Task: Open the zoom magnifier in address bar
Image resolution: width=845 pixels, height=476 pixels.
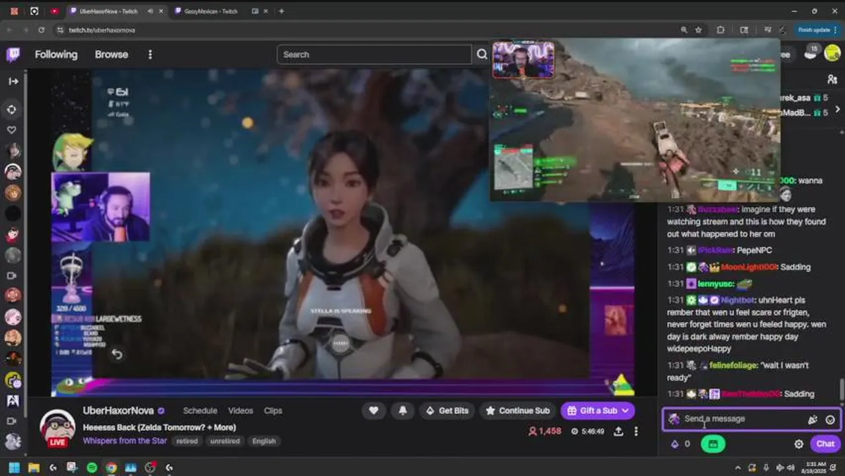Action: (x=684, y=30)
